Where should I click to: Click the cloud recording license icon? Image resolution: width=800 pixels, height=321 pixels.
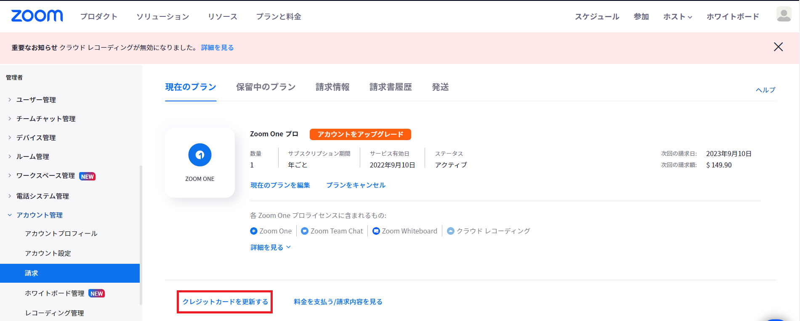451,231
